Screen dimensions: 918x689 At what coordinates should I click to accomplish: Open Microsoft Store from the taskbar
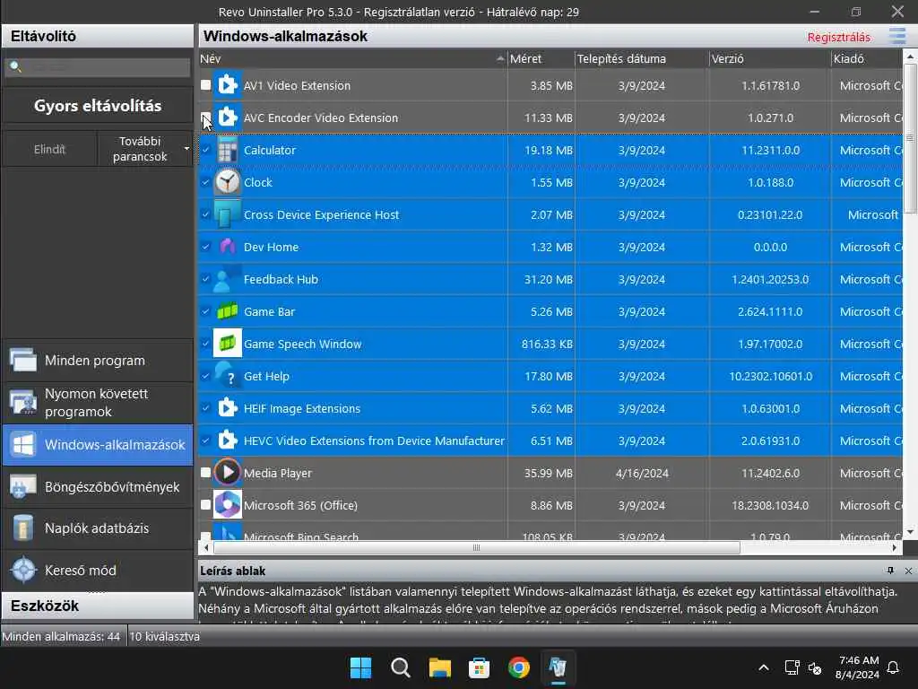479,667
